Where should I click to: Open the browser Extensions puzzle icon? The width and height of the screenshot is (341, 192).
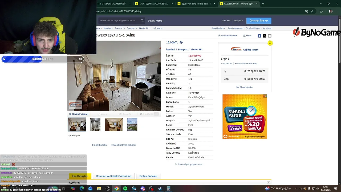pos(321,11)
